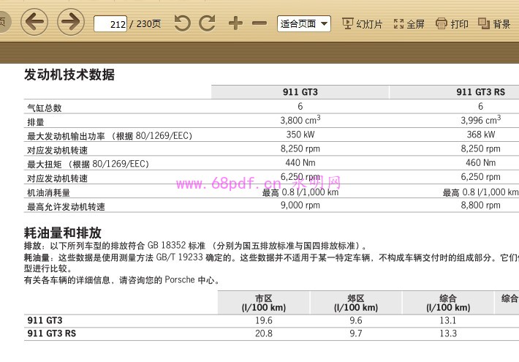Go to the next page with forward arrow
This screenshot has width=519, height=362.
pyautogui.click(x=70, y=22)
